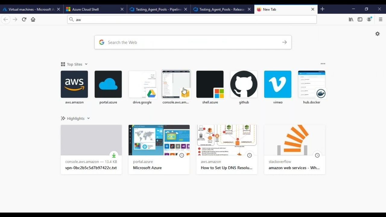Close the Azure Cloud Shell tab
This screenshot has height=217, width=386.
click(122, 9)
